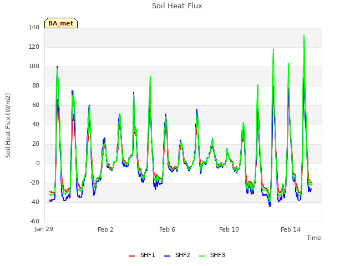Click the -40 y-axis tick label
Screen dimensions: 355x266
coord(34,202)
